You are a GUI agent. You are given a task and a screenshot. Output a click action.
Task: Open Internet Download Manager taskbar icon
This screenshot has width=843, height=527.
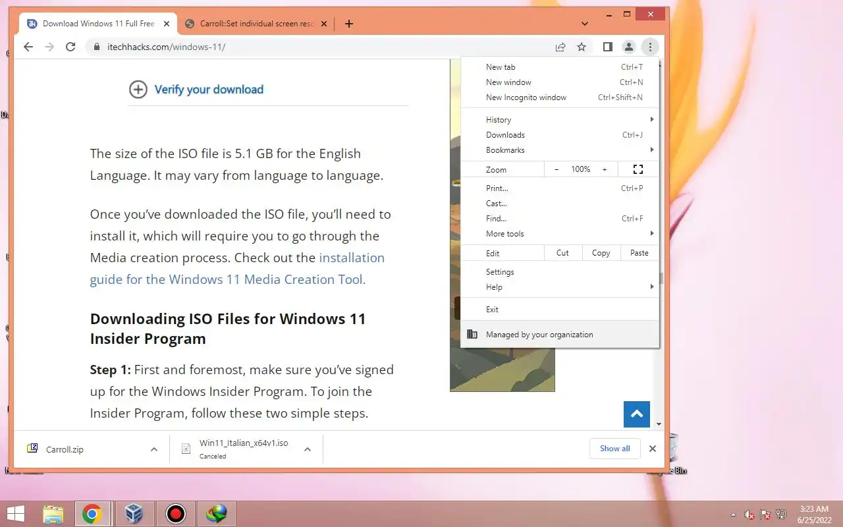[x=217, y=514]
